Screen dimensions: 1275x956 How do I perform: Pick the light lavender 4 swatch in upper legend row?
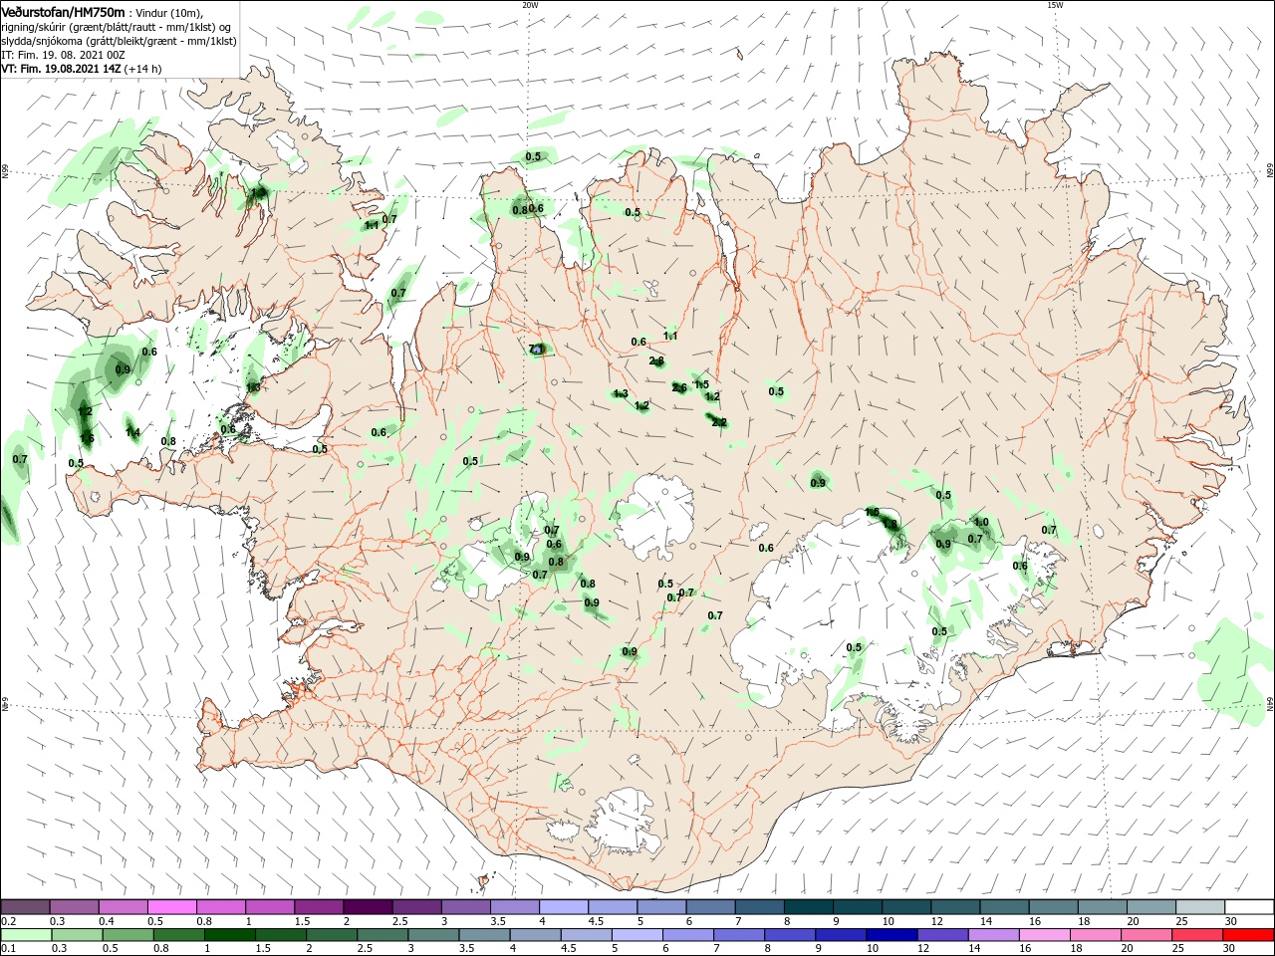[563, 907]
